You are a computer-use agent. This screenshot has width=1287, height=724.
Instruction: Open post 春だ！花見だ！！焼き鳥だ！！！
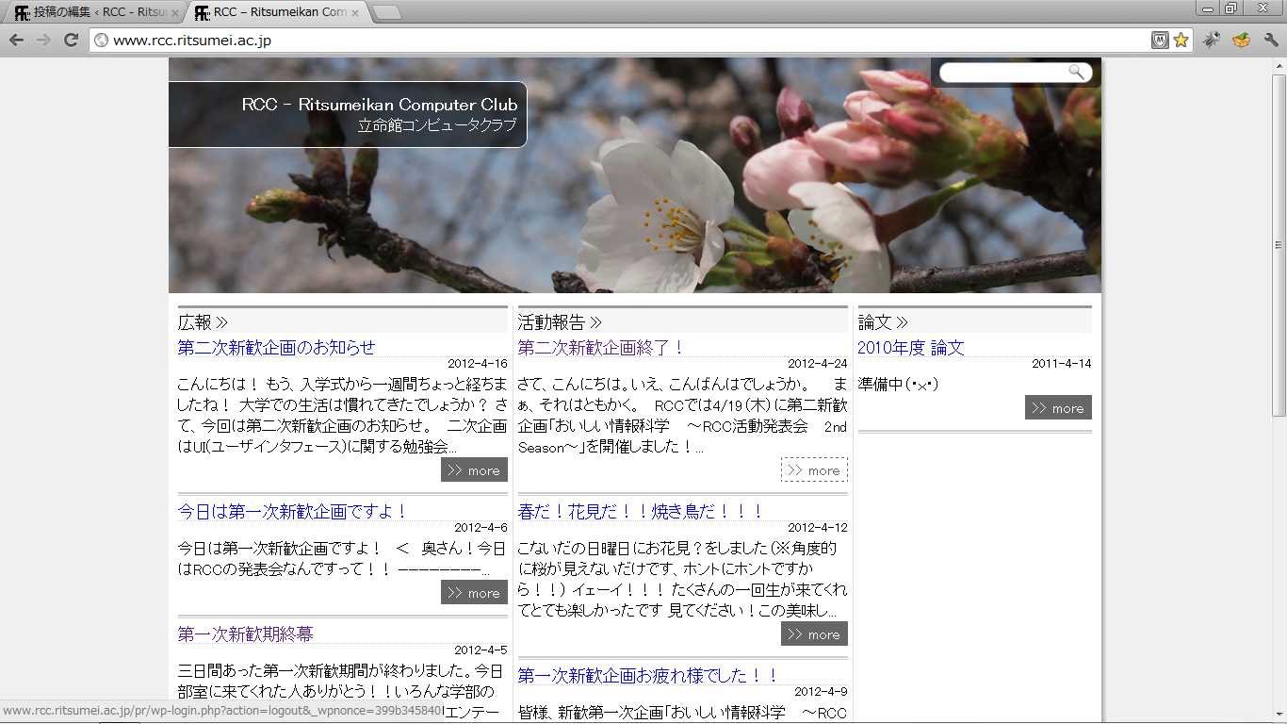tap(641, 511)
